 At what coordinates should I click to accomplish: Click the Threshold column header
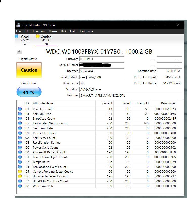(141, 103)
